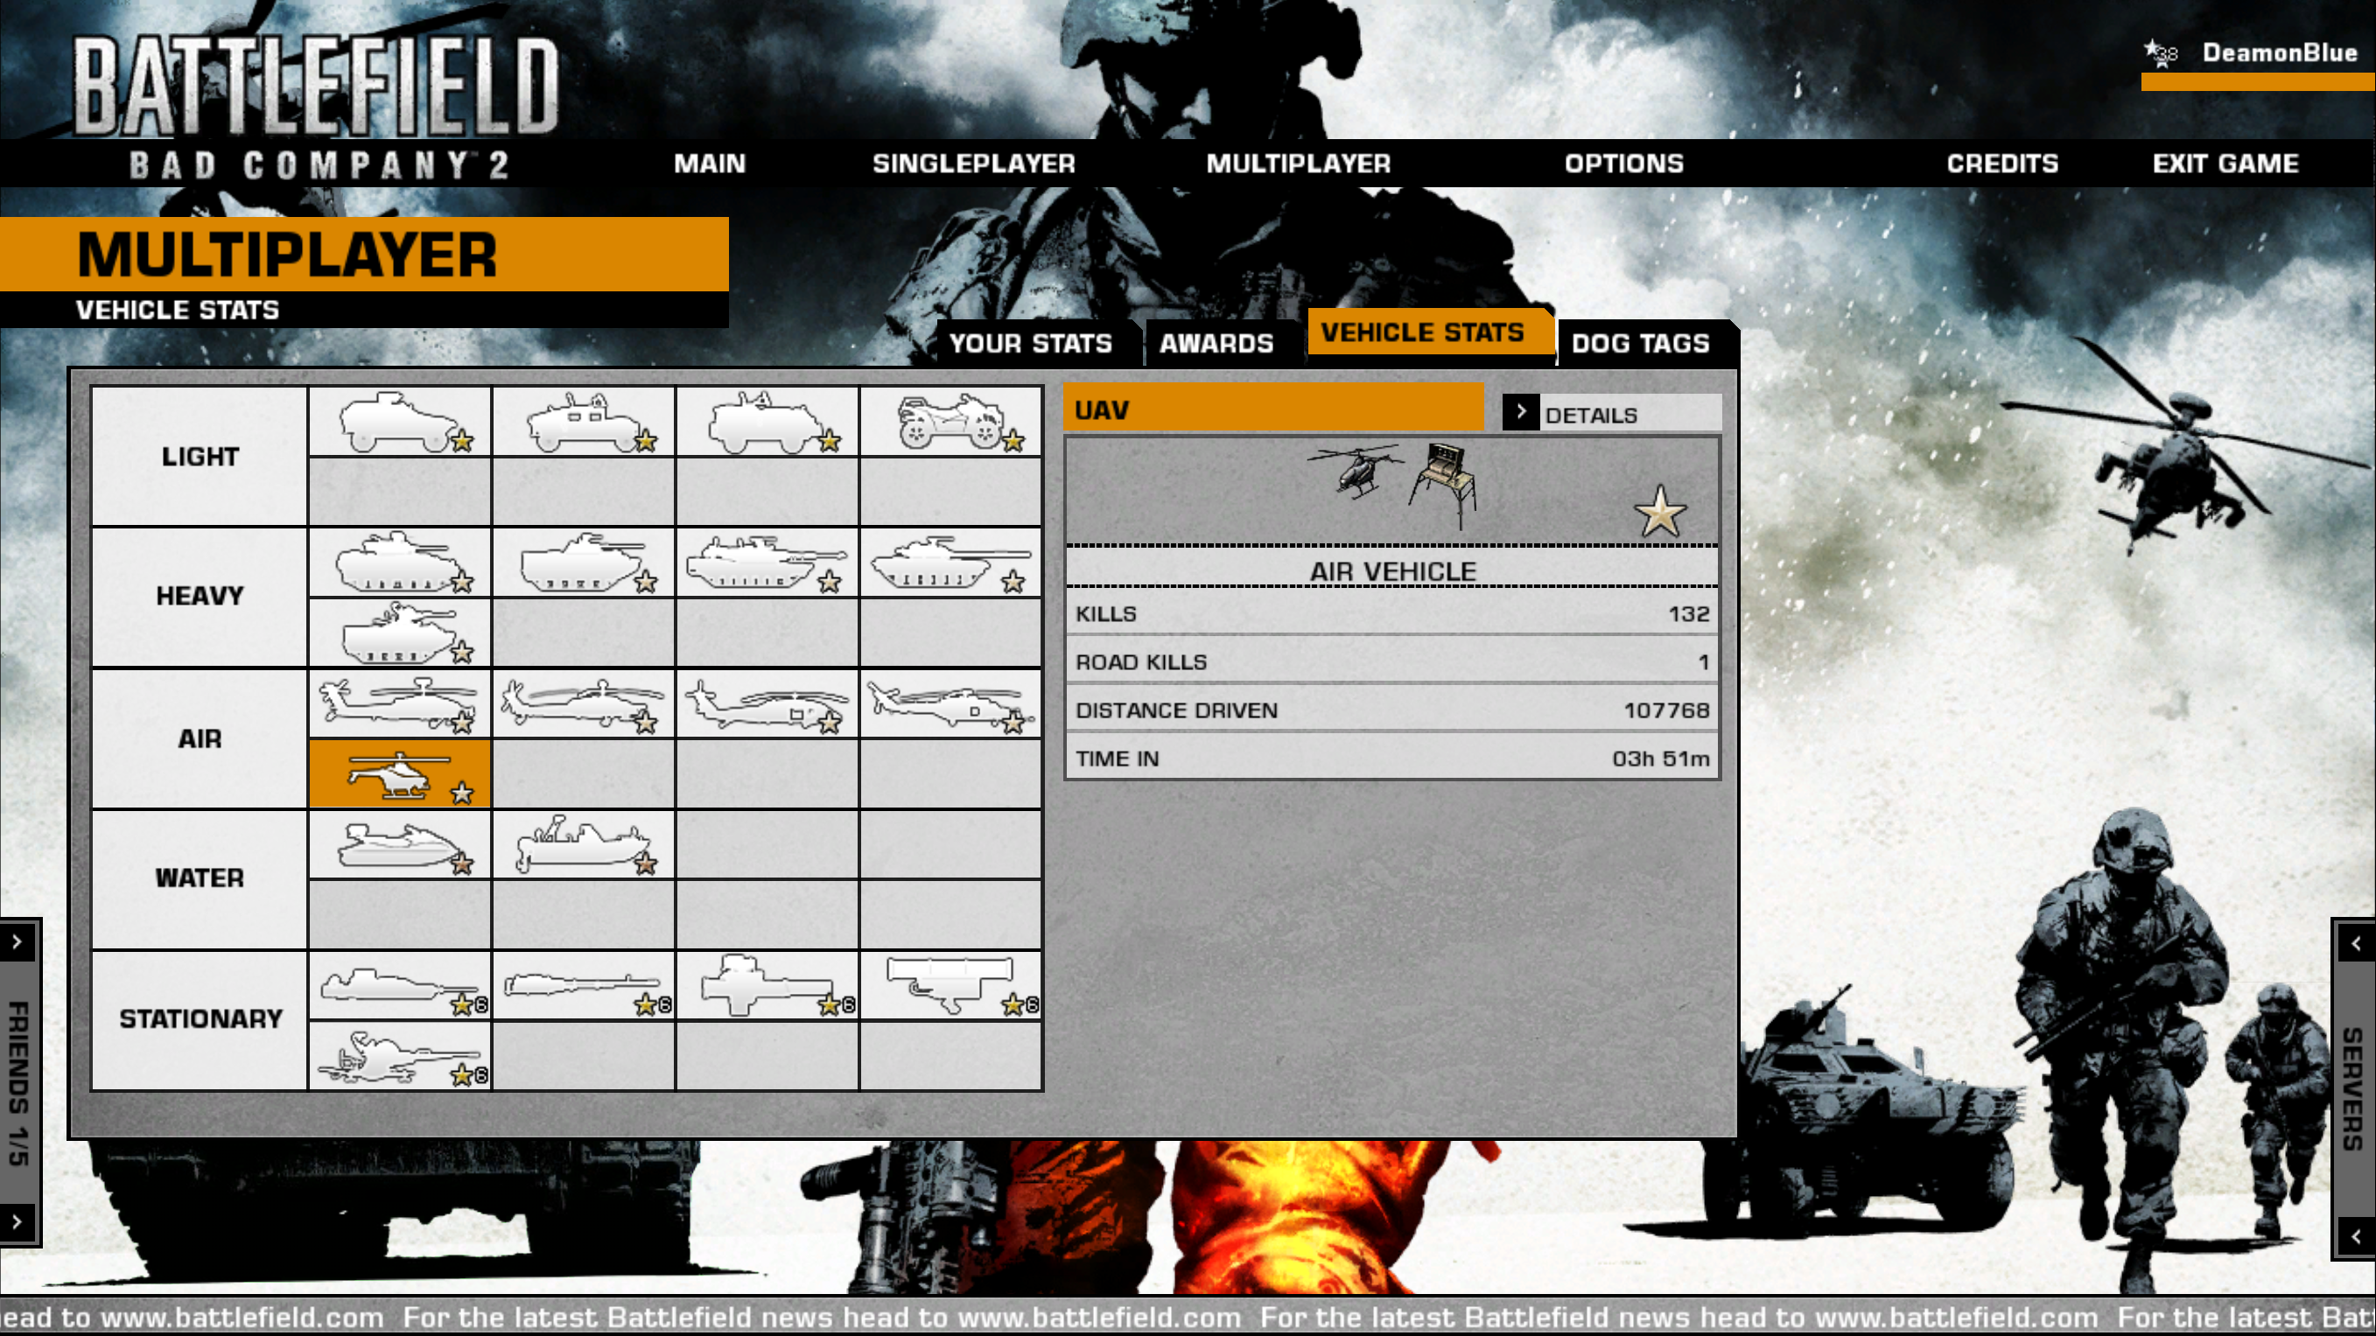Click the arrow next to Details
Image resolution: width=2376 pixels, height=1336 pixels.
(x=1521, y=412)
